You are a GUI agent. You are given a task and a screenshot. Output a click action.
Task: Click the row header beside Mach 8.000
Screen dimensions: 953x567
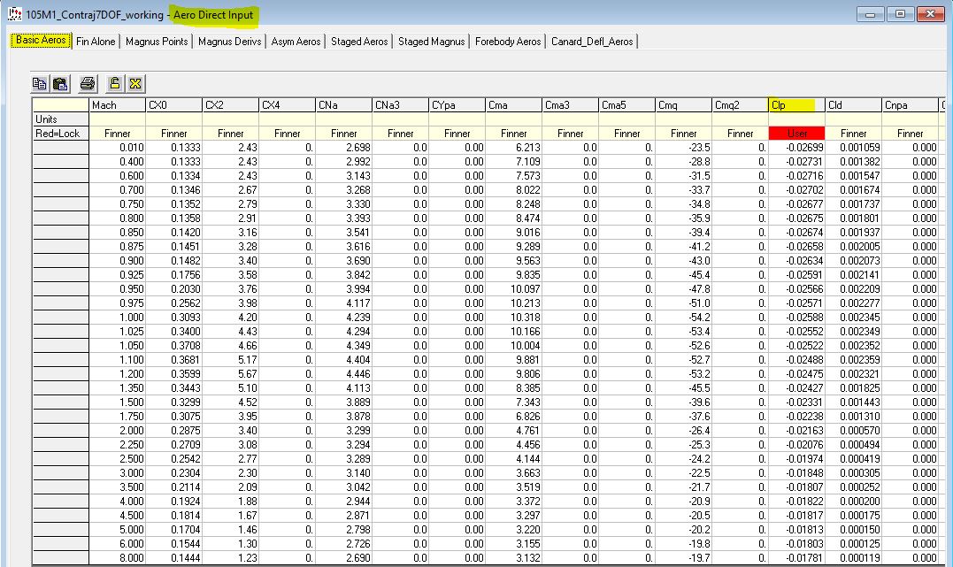(x=60, y=558)
